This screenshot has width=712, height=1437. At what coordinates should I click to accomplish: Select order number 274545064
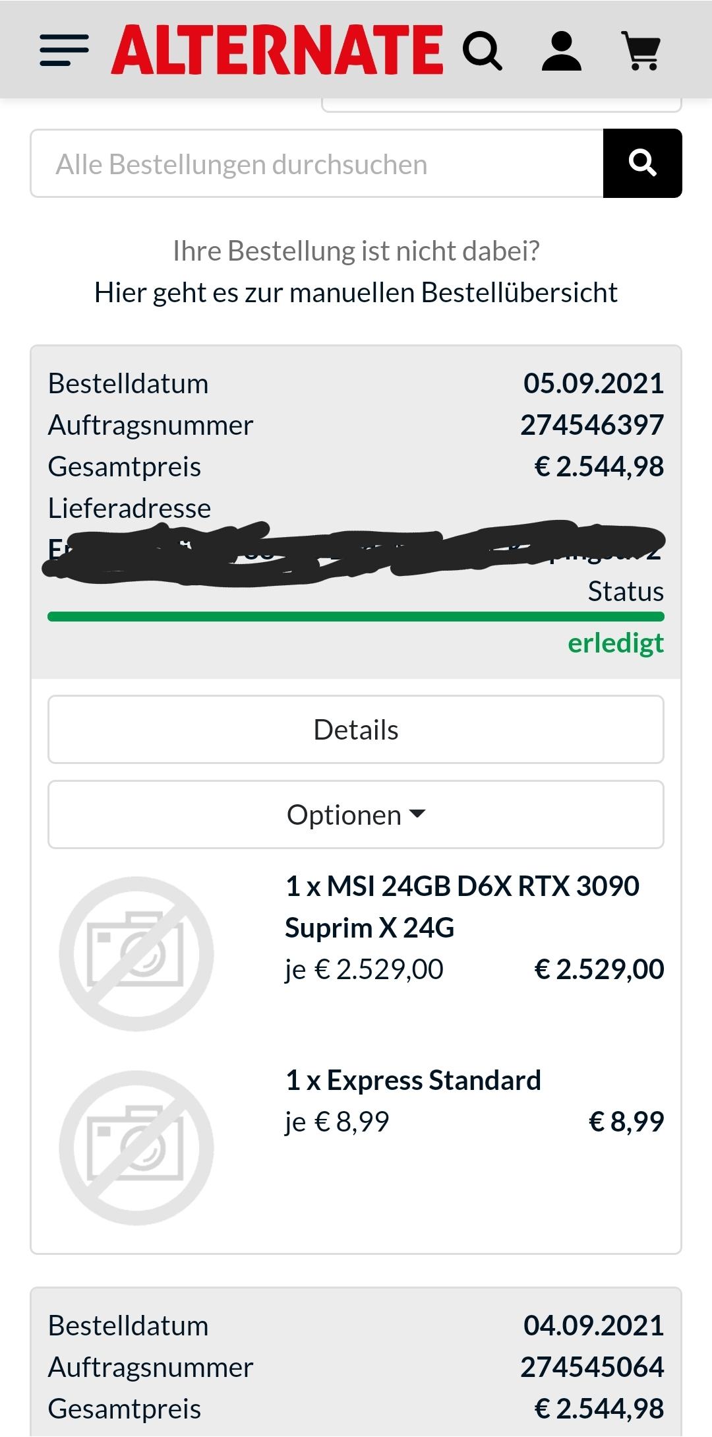coord(592,1367)
